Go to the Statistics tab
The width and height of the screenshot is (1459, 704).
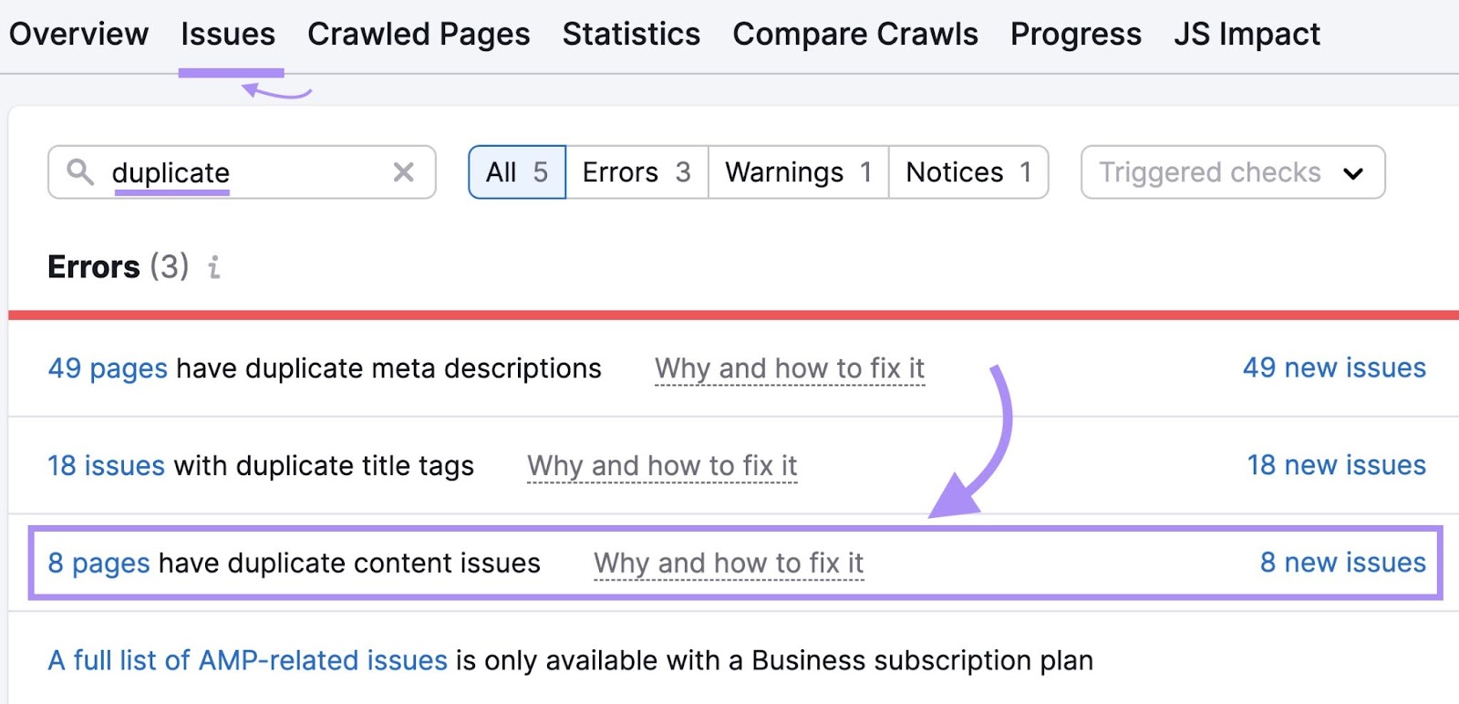[631, 34]
